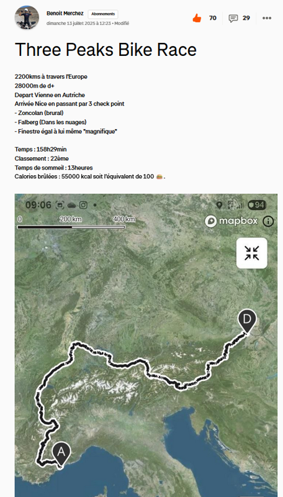Click the mapbox logo on the map
This screenshot has height=497, width=283.
(231, 221)
